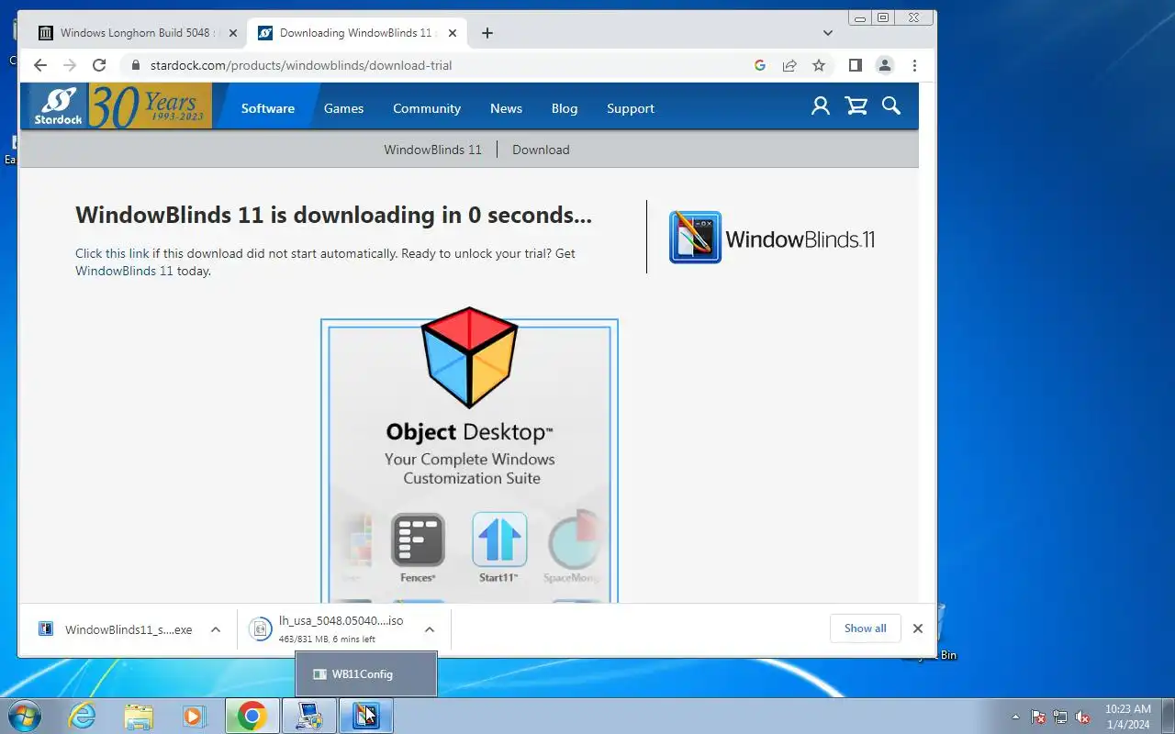Expand options for lh_usa_5048 iso download
This screenshot has height=734, width=1175.
click(x=429, y=629)
